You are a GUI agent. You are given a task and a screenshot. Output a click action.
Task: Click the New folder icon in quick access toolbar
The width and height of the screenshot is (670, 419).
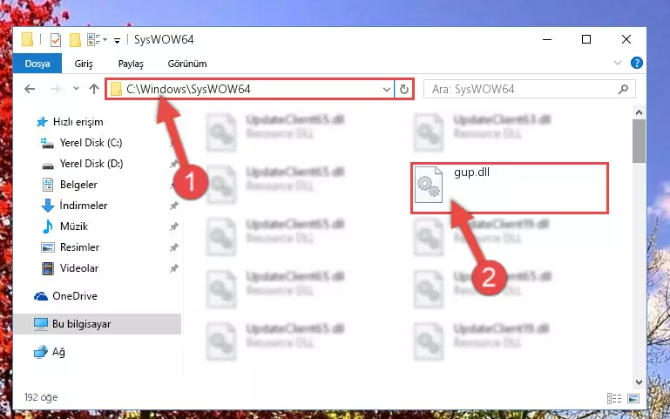75,40
